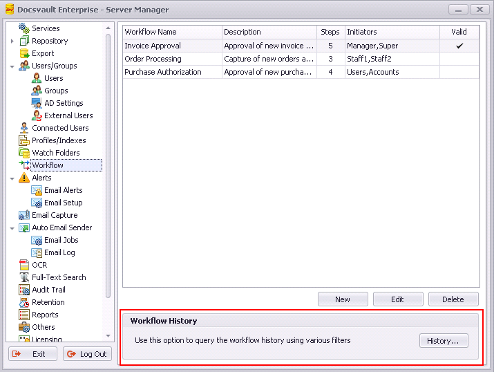
Task: Click the OCR icon in sidebar
Action: tap(24, 265)
